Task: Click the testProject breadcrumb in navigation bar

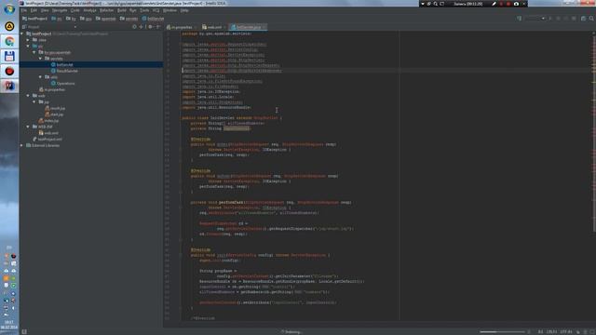Action: [x=35, y=19]
